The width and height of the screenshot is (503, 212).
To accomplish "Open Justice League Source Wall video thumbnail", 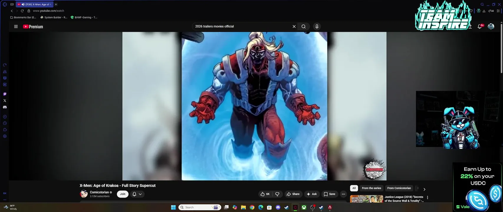I will click(366, 199).
